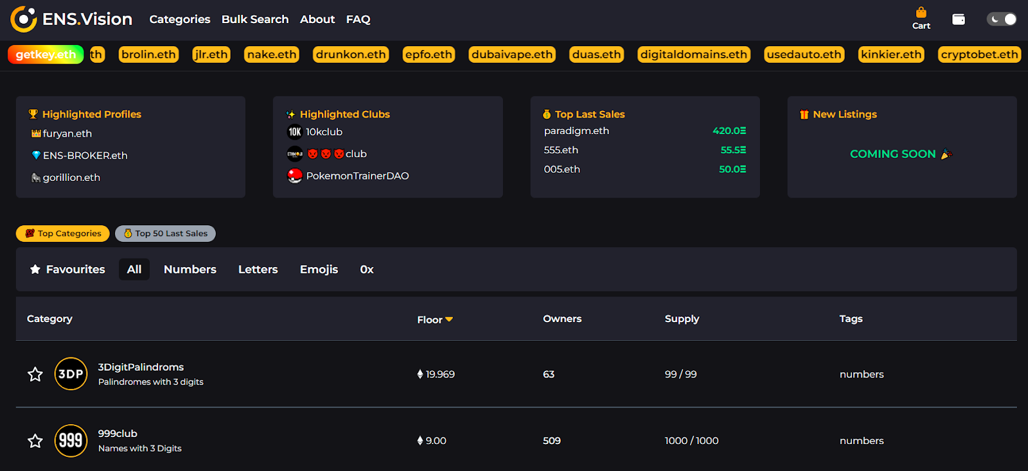Image resolution: width=1028 pixels, height=471 pixels.
Task: Open the 3DP category badge icon
Action: (x=71, y=374)
